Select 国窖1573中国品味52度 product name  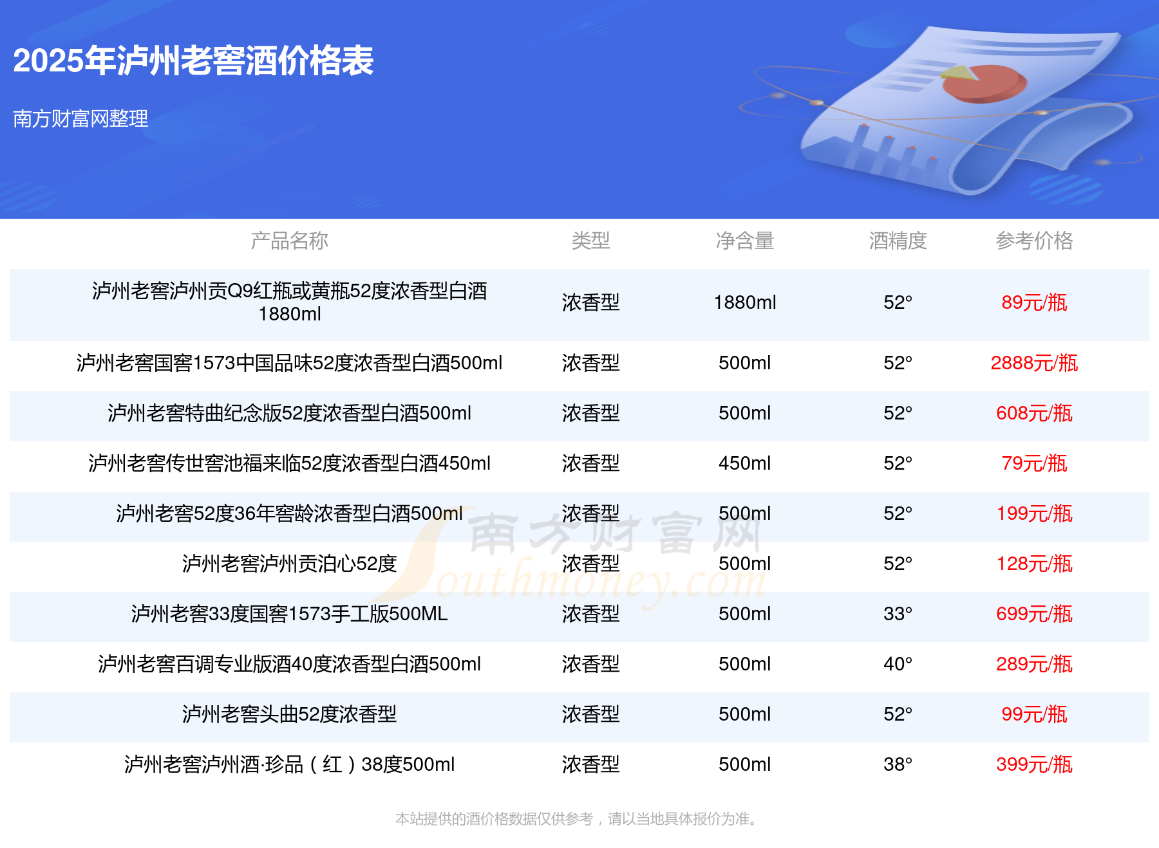click(x=289, y=363)
